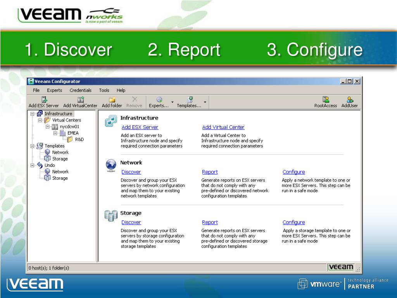Click the RootAccess toolbar icon
This screenshot has height=298, width=397.
[x=326, y=99]
